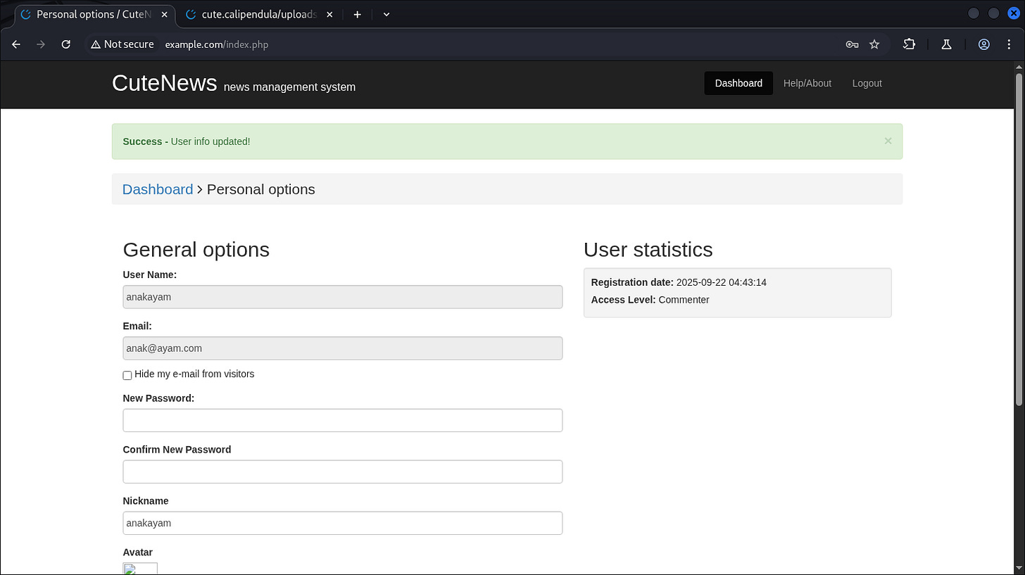Screen dimensions: 1025x575
Task: Open the Chrome three-dot menu
Action: (x=1009, y=44)
